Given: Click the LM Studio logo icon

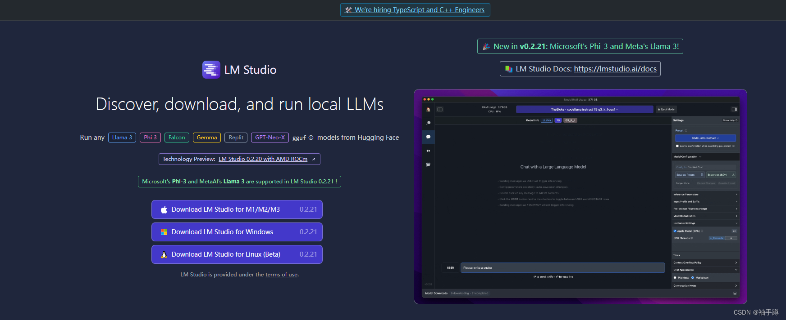Looking at the screenshot, I should pyautogui.click(x=211, y=70).
